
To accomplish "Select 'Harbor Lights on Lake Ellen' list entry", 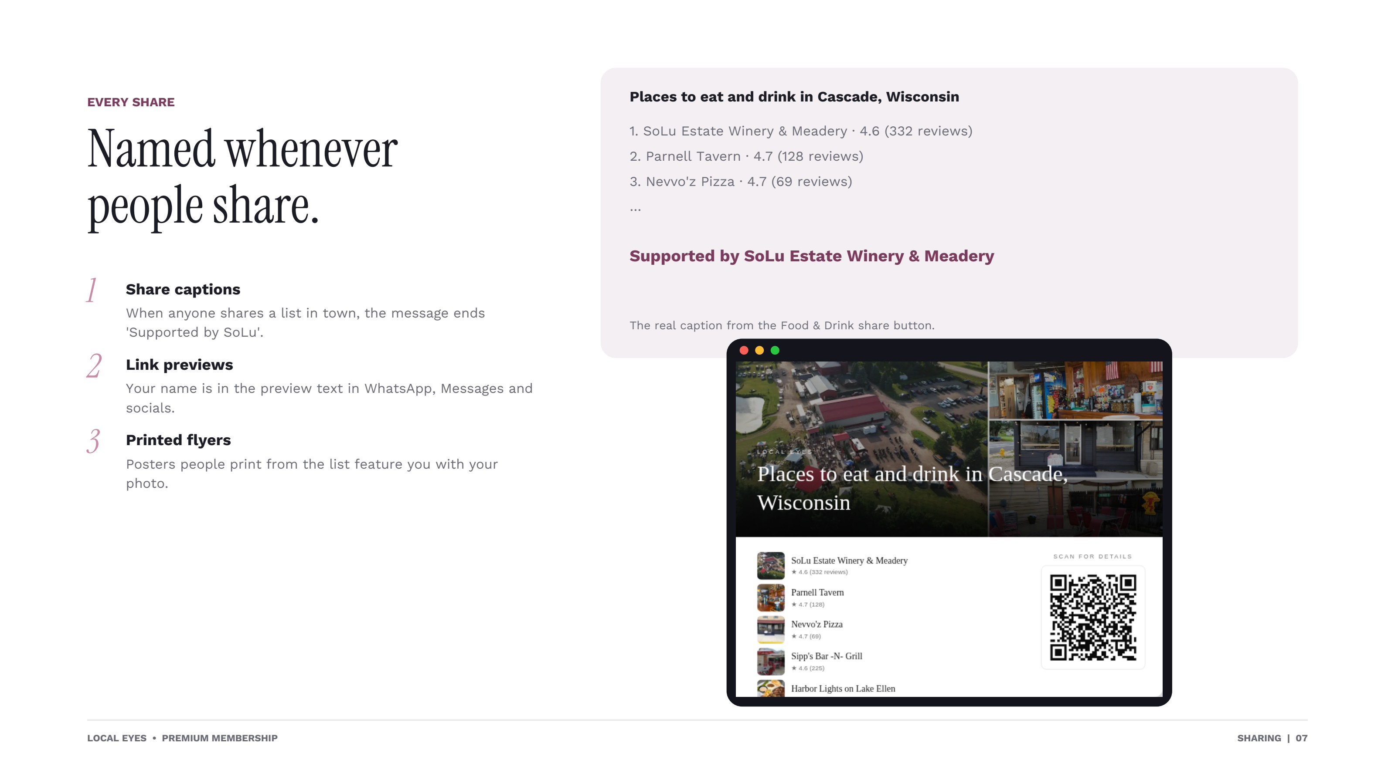I will point(843,689).
